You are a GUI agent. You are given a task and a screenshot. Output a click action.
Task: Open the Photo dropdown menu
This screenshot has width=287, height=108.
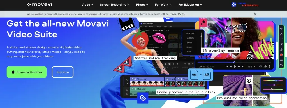pos(142,4)
